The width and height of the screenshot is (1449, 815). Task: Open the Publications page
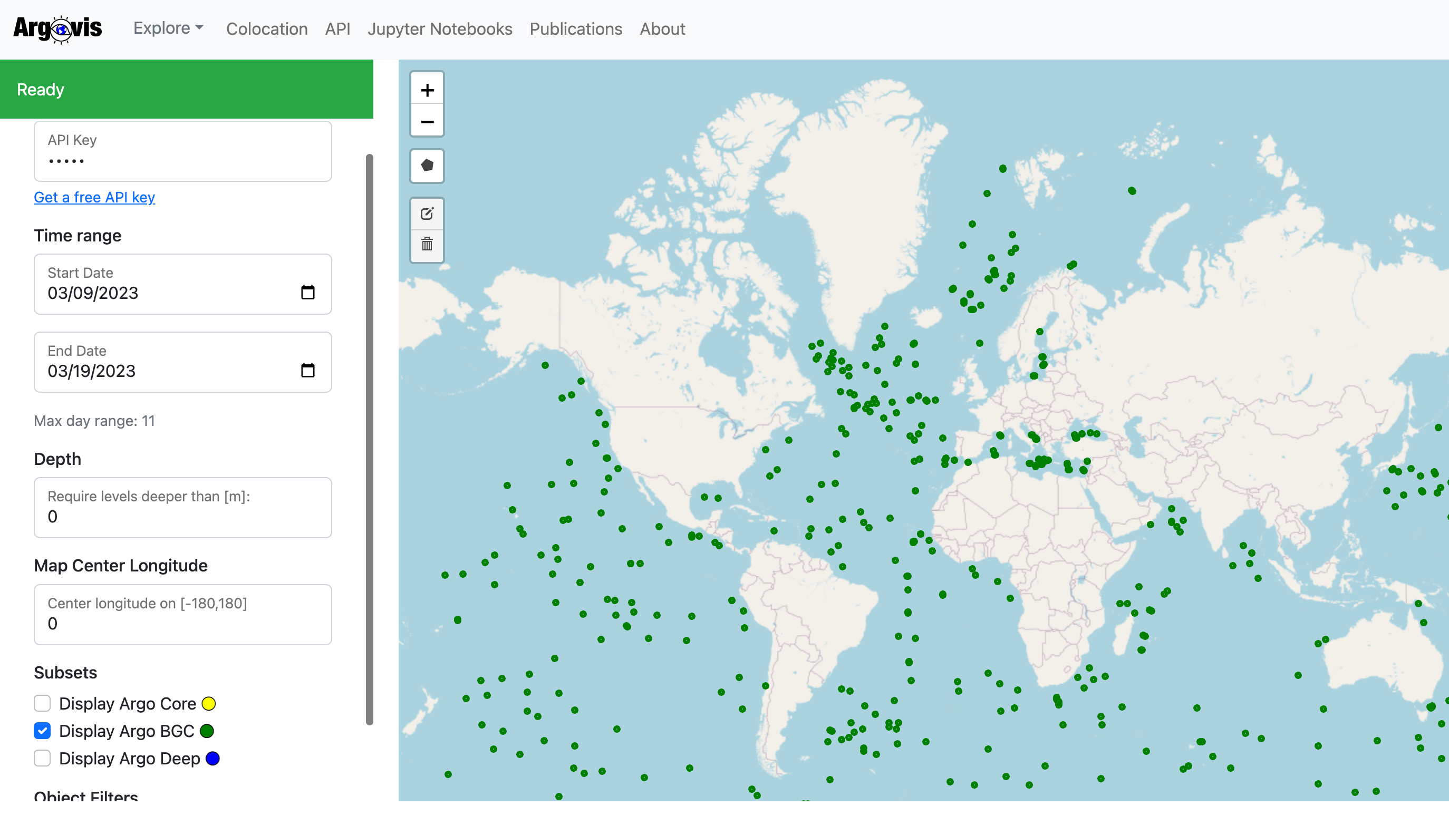pos(575,28)
